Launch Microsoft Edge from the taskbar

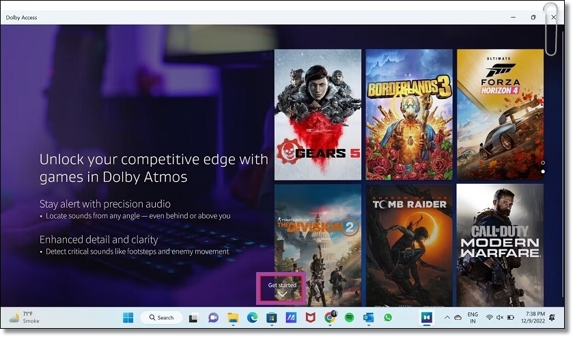tap(252, 318)
